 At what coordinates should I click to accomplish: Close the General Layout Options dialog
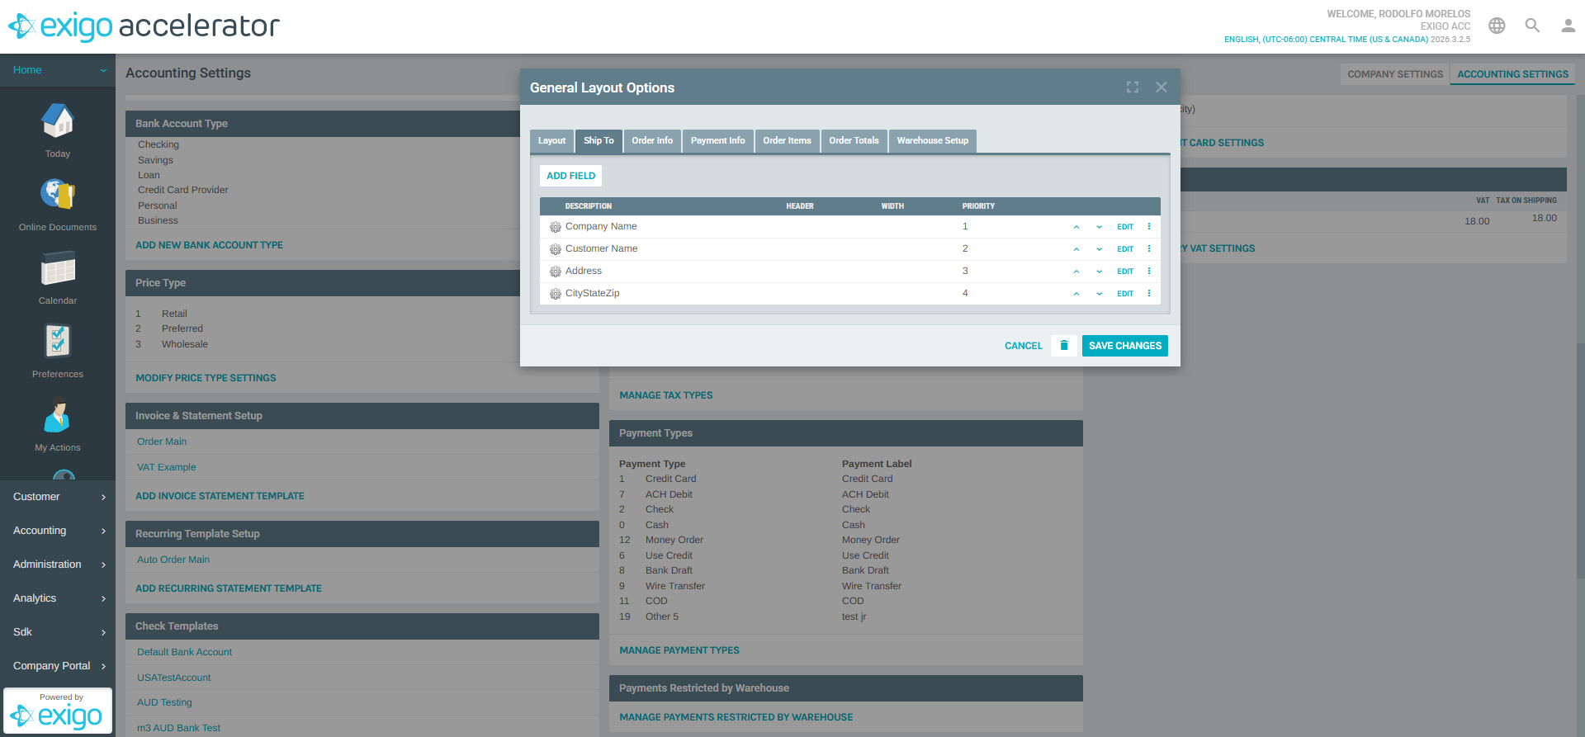[x=1162, y=87]
